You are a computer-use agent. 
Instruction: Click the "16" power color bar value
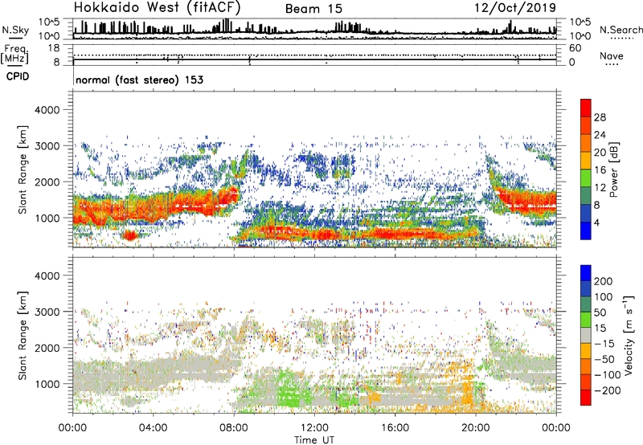click(600, 170)
